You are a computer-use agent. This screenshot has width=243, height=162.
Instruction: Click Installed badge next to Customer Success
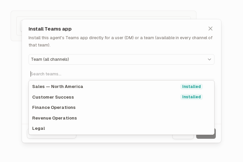pos(192,97)
